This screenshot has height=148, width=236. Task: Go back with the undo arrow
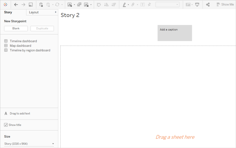[16, 5]
